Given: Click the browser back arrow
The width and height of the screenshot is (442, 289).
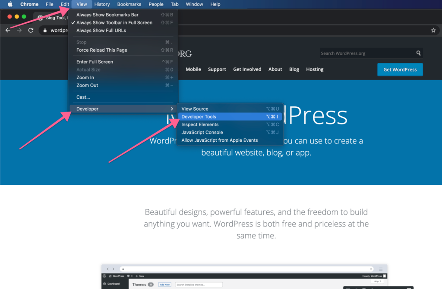Looking at the screenshot, I should (x=8, y=30).
